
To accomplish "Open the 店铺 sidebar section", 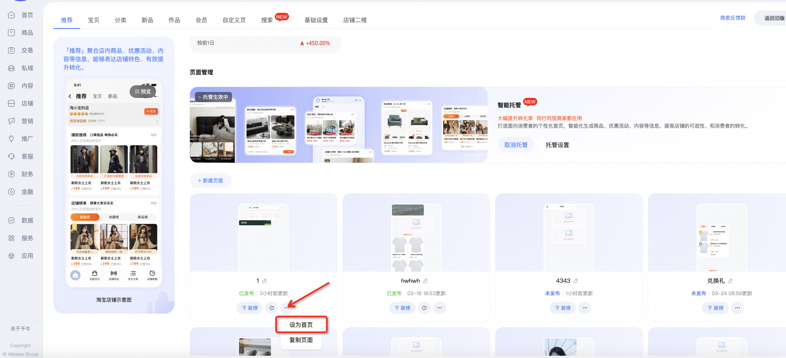I will (20, 104).
